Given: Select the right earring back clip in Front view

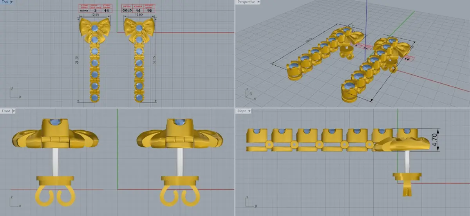Looking at the screenshot, I should pos(180,191).
